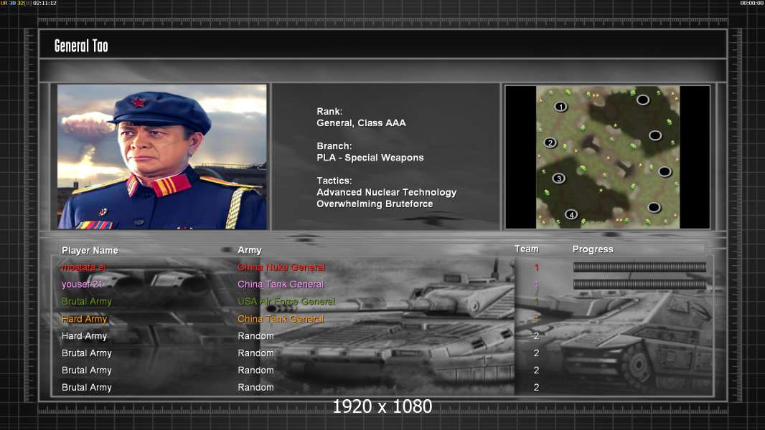
Task: Click the China Nuke General army entry
Action: pos(281,267)
